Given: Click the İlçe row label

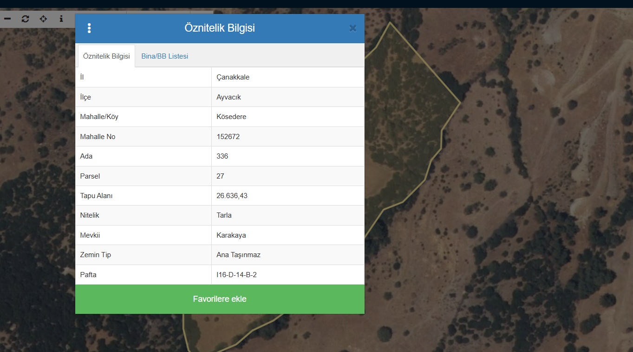Looking at the screenshot, I should coord(85,97).
